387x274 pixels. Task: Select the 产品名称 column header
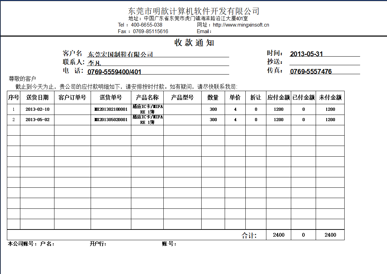click(x=147, y=98)
